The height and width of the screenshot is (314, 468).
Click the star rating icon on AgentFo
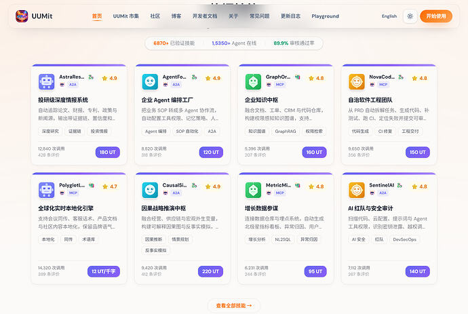pyautogui.click(x=208, y=79)
